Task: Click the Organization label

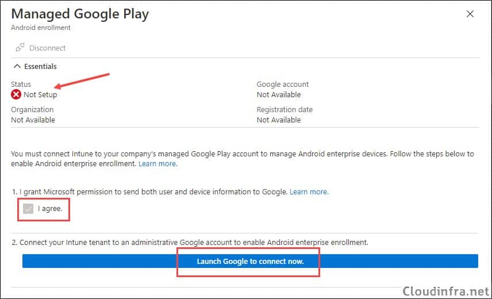Action: pyautogui.click(x=32, y=109)
